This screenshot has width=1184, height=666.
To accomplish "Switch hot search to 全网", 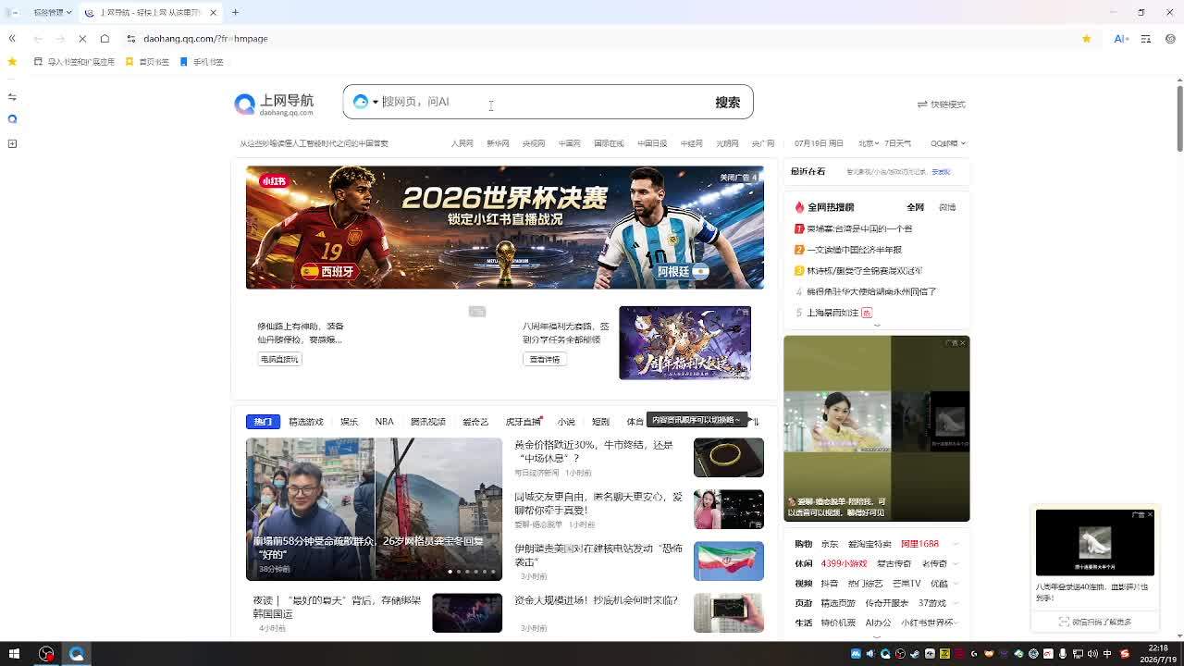I will click(916, 207).
